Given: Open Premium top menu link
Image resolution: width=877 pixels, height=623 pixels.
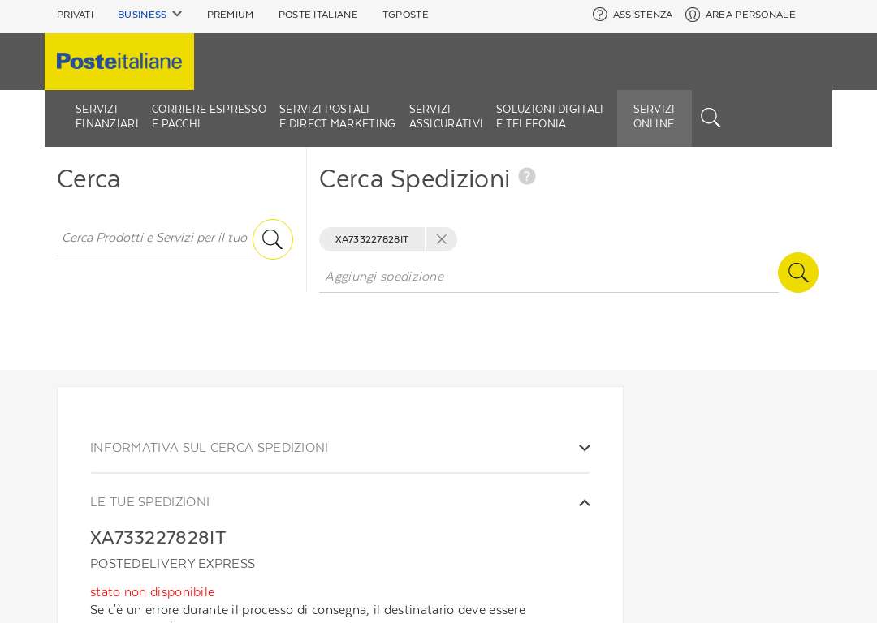Looking at the screenshot, I should (x=230, y=15).
